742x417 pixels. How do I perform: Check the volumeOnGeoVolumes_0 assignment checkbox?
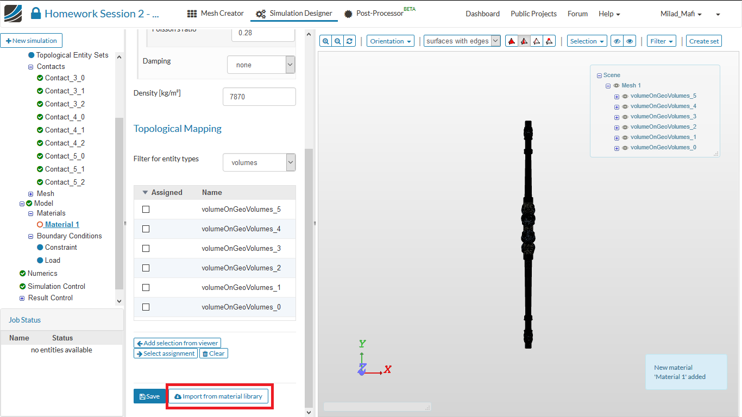point(146,307)
